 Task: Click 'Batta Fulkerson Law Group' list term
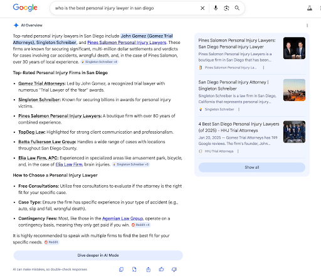tap(47, 142)
